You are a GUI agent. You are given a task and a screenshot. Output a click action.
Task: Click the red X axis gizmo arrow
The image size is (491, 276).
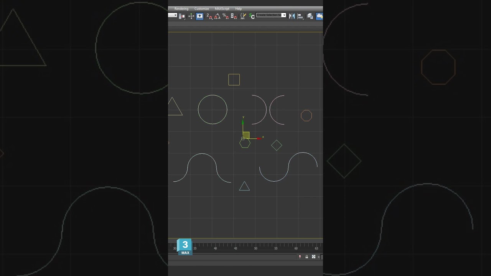(259, 138)
